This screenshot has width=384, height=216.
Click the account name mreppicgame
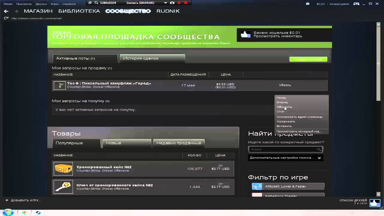[x=339, y=4]
